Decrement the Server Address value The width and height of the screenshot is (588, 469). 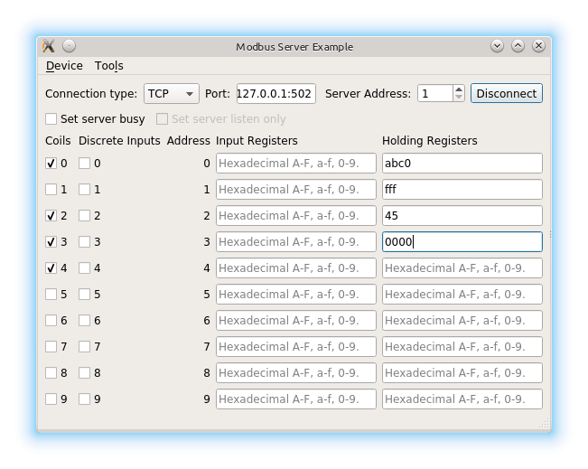pos(459,98)
